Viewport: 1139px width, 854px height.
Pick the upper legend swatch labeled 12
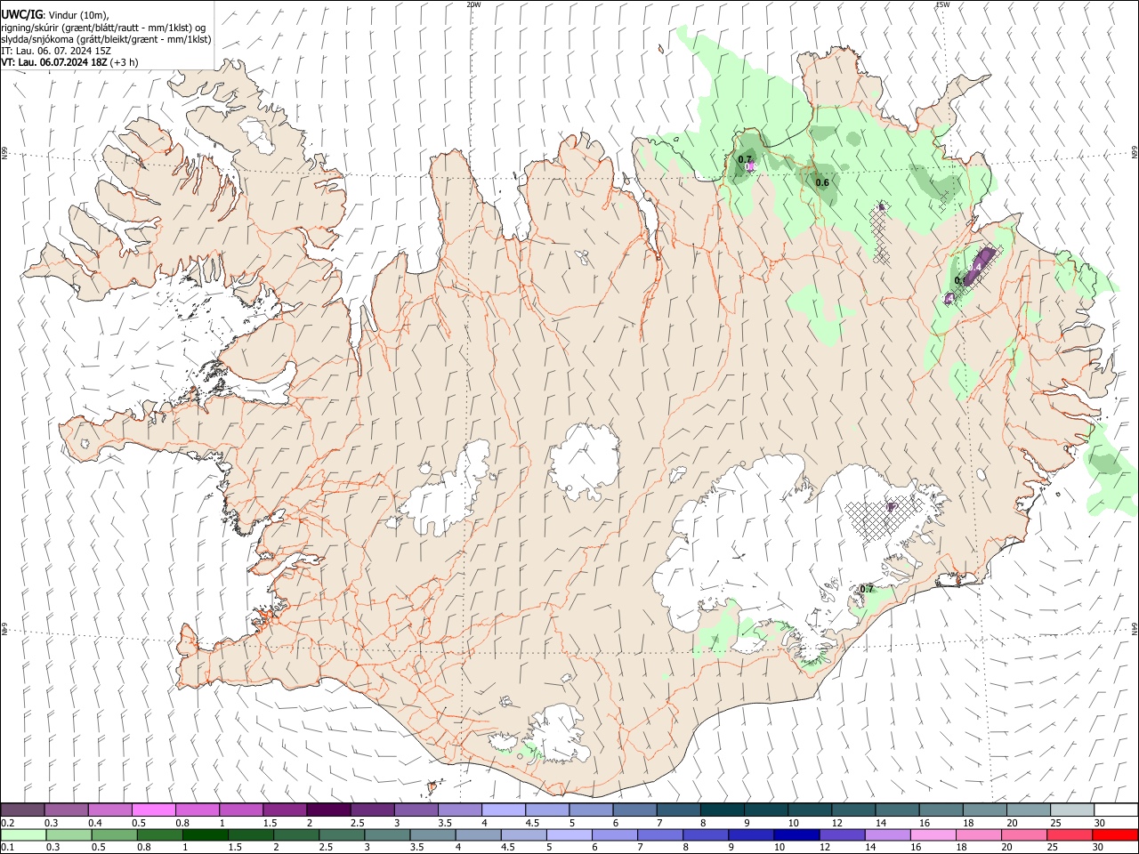852,810
